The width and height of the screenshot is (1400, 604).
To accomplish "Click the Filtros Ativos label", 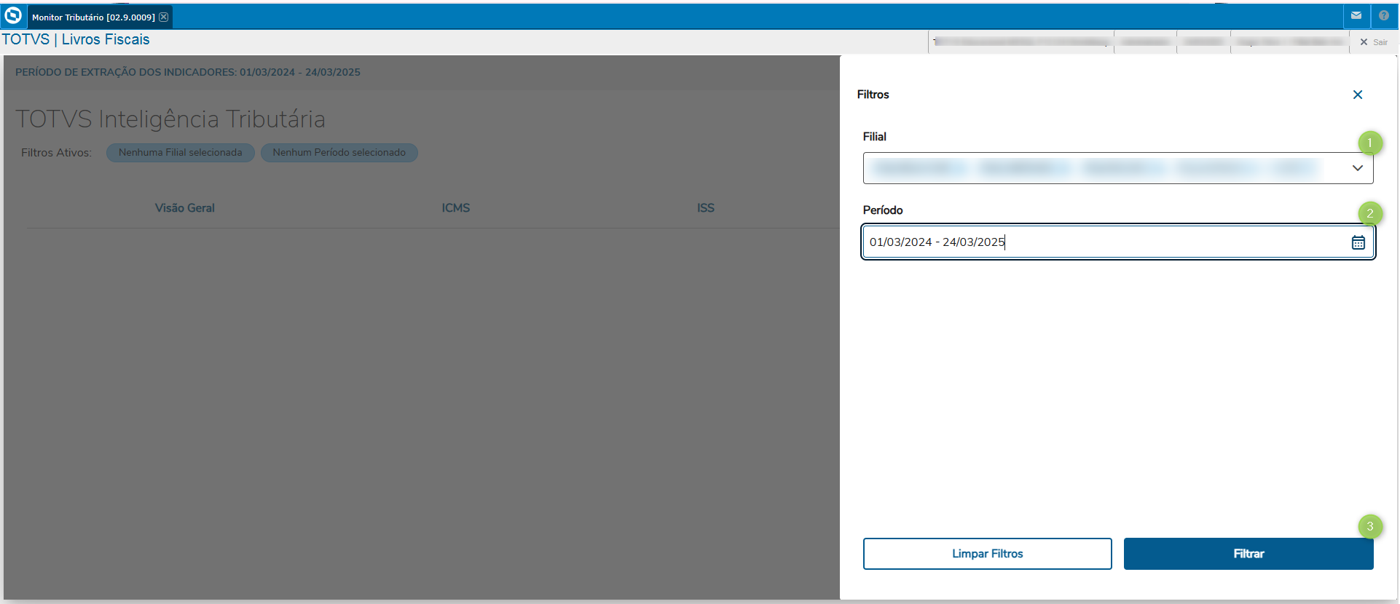I will pyautogui.click(x=56, y=153).
